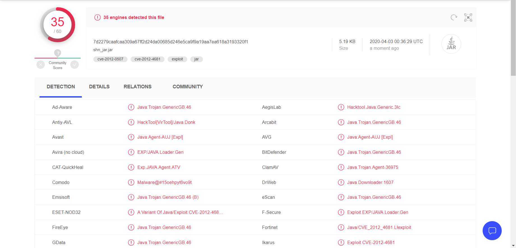Click the page vertical scrollbar thumb
Screen dimensions: 516x248
[x=513, y=38]
